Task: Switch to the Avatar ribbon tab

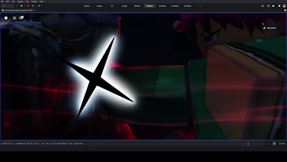Action: coord(99,6)
